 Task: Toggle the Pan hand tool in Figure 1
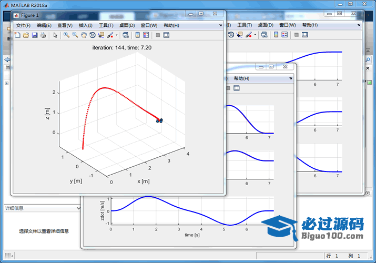83,35
